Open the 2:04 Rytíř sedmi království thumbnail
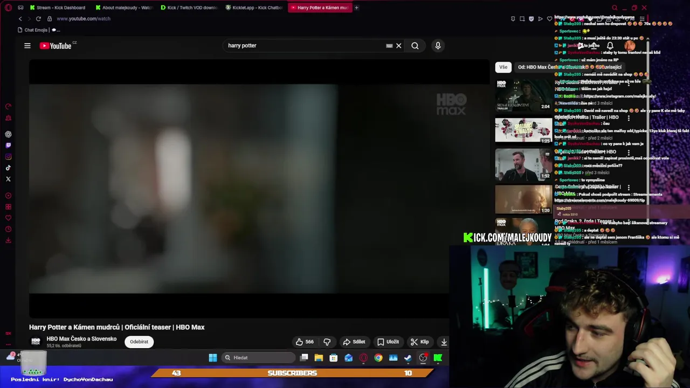The image size is (690, 388). 523,95
